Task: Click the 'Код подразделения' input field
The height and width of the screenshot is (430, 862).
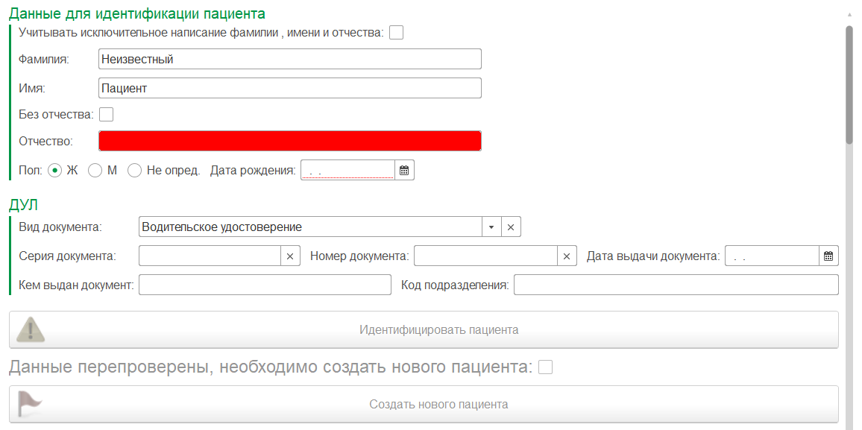Action: coord(676,285)
